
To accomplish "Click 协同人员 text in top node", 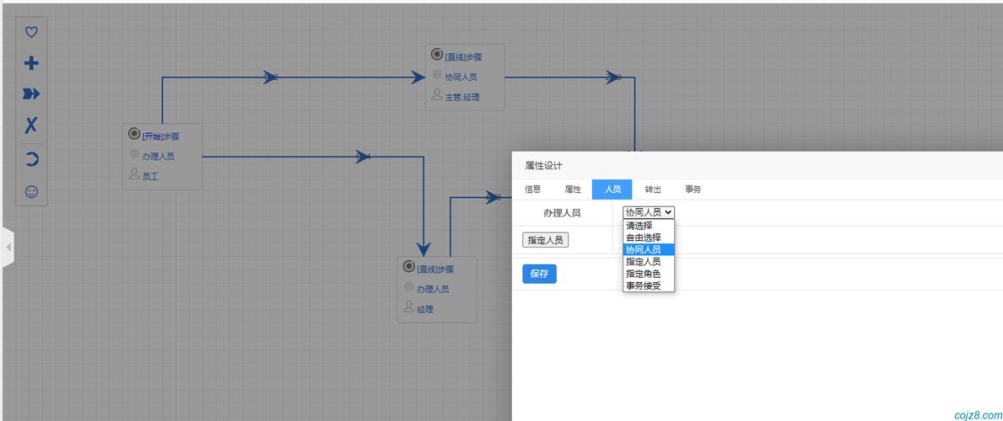I will tap(461, 77).
